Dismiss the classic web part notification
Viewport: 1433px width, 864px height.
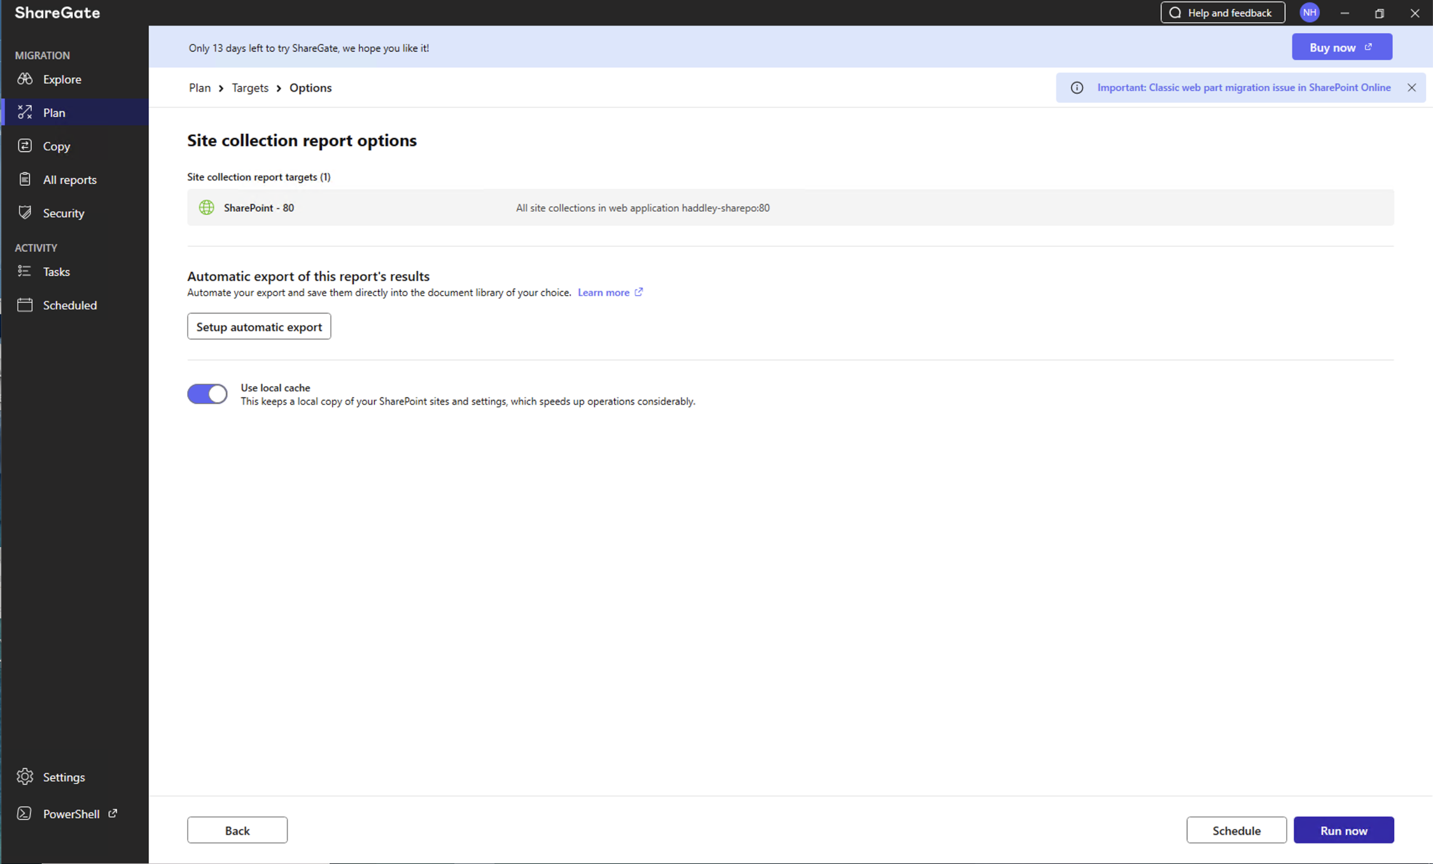pos(1411,88)
